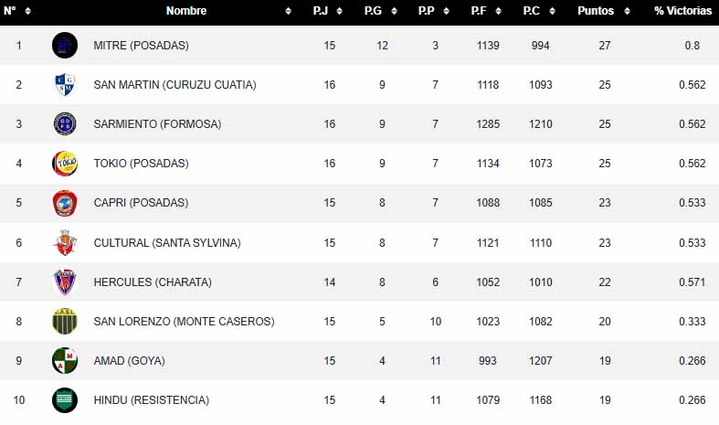Screen dimensions: 719x425
Task: Click the Amad (Goya) team logo
Action: (x=65, y=361)
